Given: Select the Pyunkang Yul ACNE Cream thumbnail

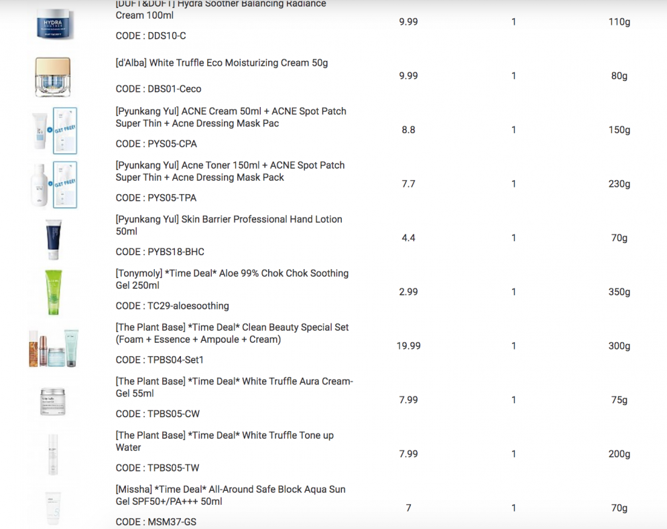Looking at the screenshot, I should tap(55, 131).
